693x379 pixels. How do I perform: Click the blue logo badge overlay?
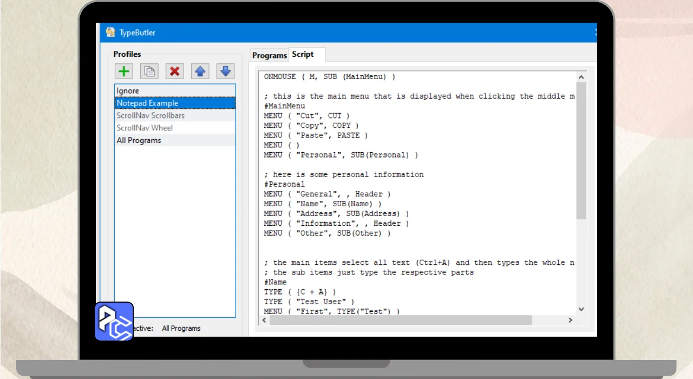coord(114,321)
